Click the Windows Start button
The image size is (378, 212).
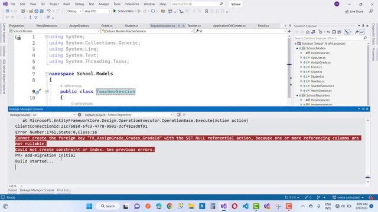[89, 206]
